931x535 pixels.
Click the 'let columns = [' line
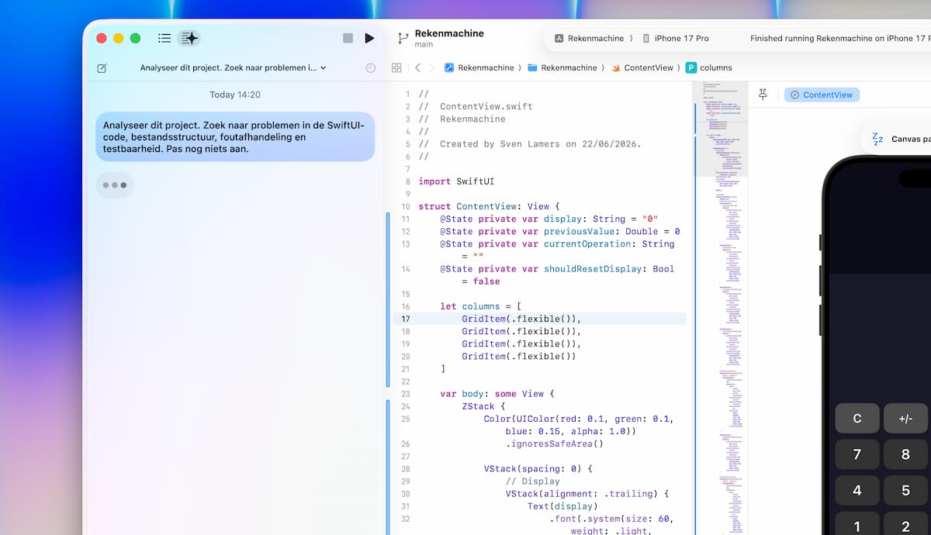pyautogui.click(x=480, y=306)
